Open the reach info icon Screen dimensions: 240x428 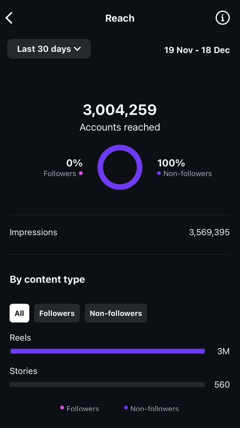pyautogui.click(x=222, y=18)
